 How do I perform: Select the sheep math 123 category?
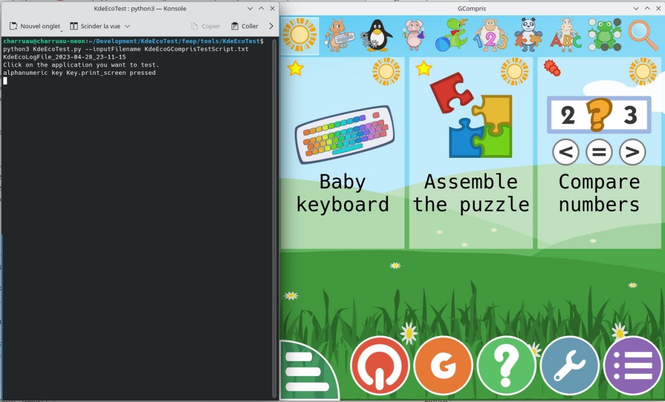coord(490,35)
